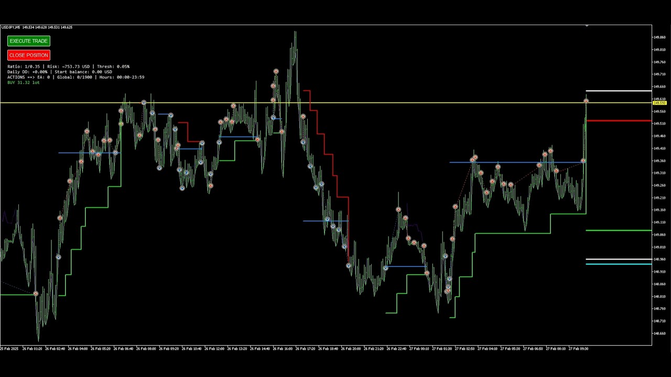Click the 149.310 price scale label
Image resolution: width=671 pixels, height=377 pixels.
659,173
